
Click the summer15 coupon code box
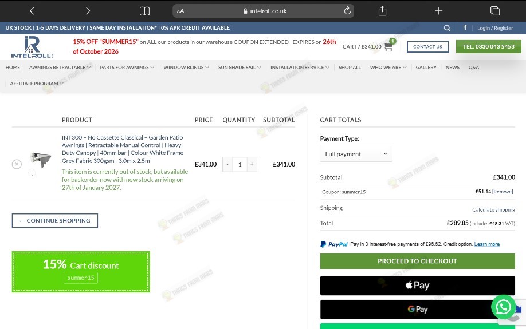tap(81, 278)
